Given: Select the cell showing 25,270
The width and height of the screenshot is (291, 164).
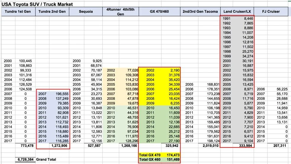Looking at the screenshot, I should (x=248, y=51).
